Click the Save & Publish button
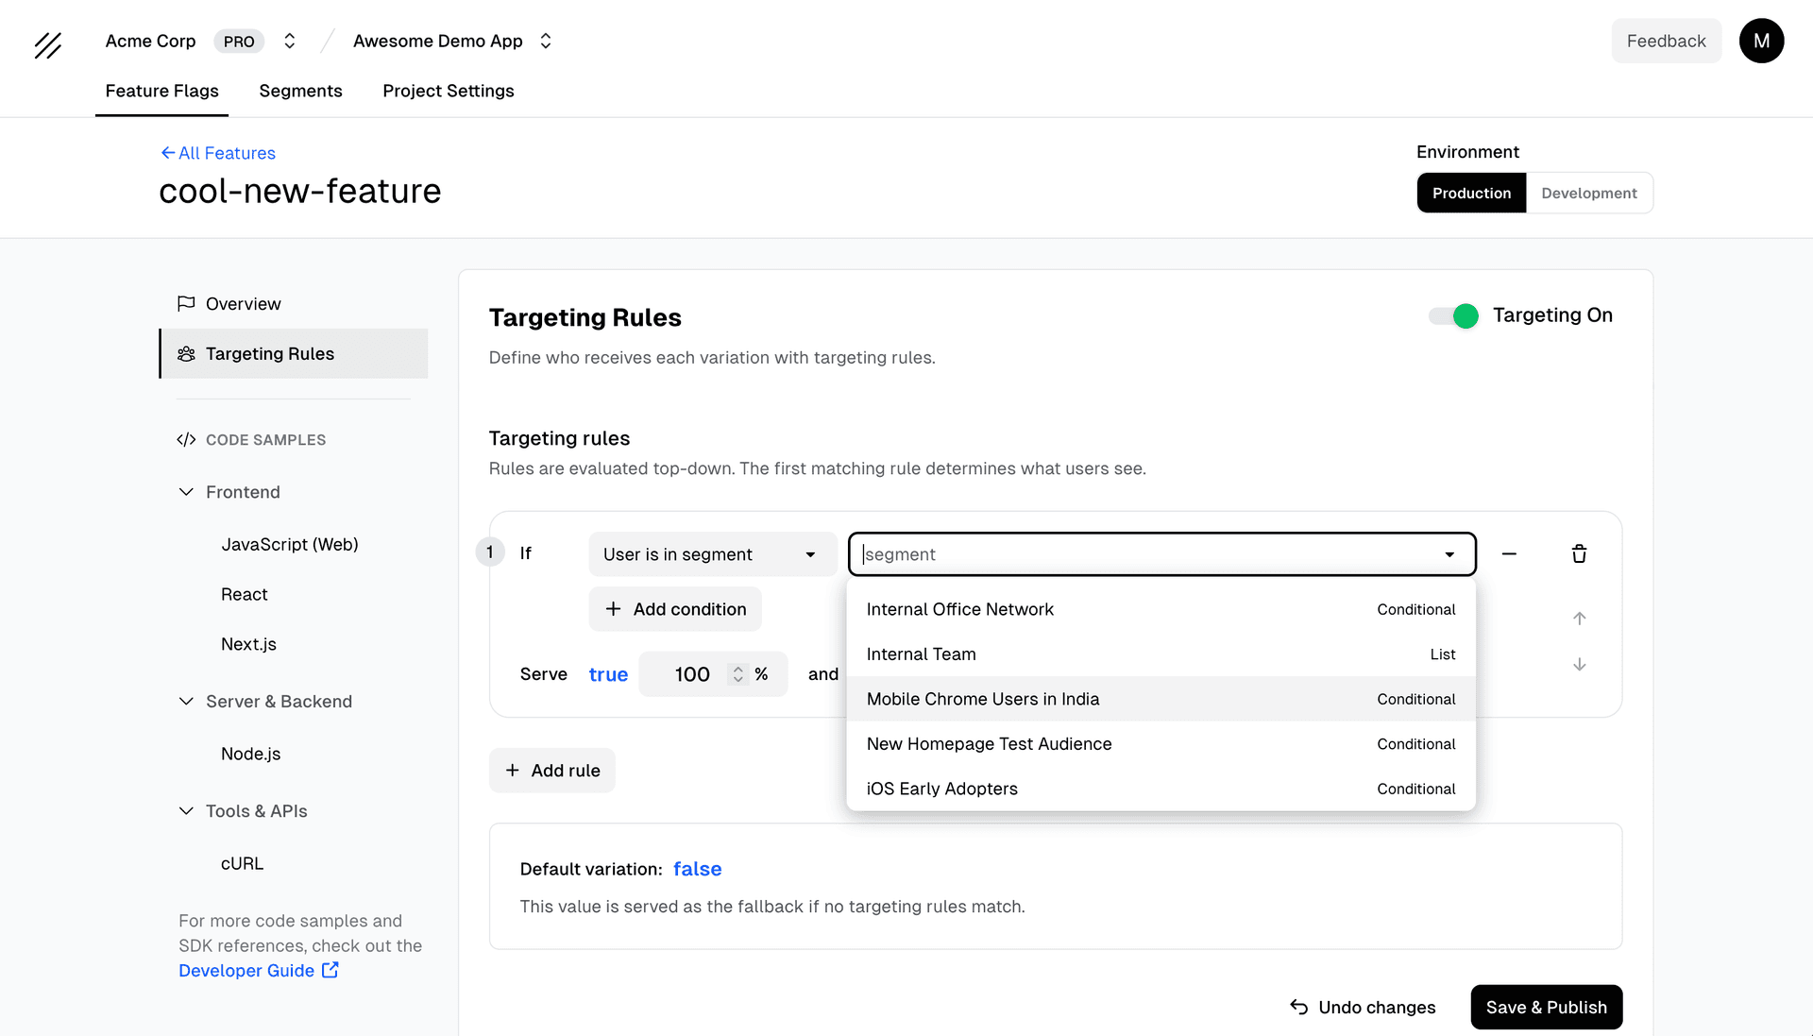 [1546, 1007]
